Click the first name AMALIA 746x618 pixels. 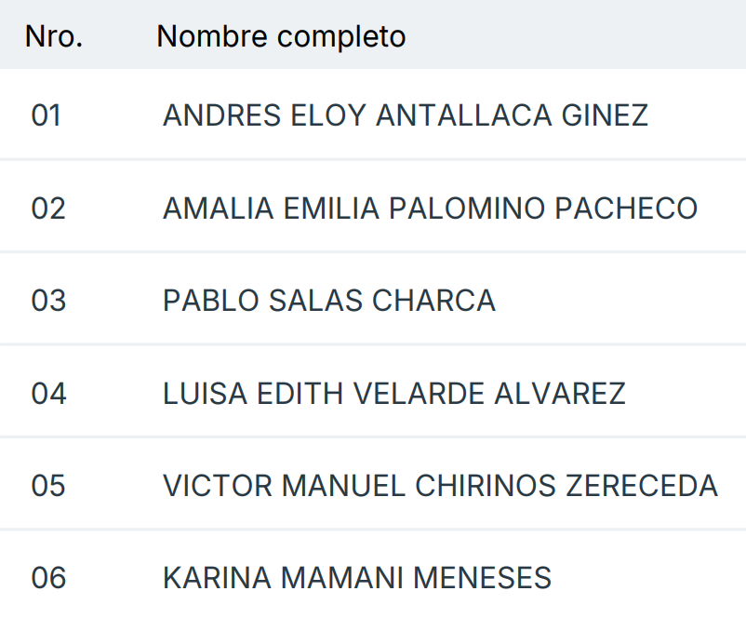218,208
